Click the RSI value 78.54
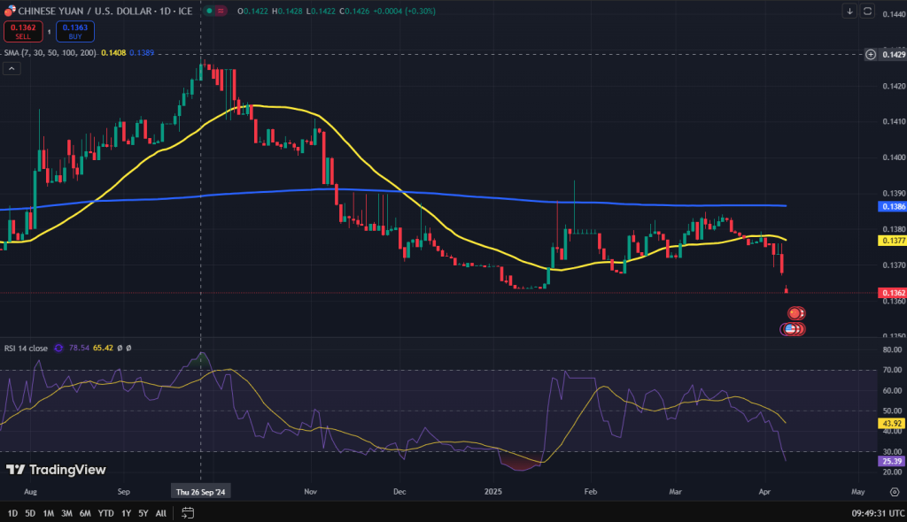This screenshot has height=522, width=907. click(x=79, y=348)
